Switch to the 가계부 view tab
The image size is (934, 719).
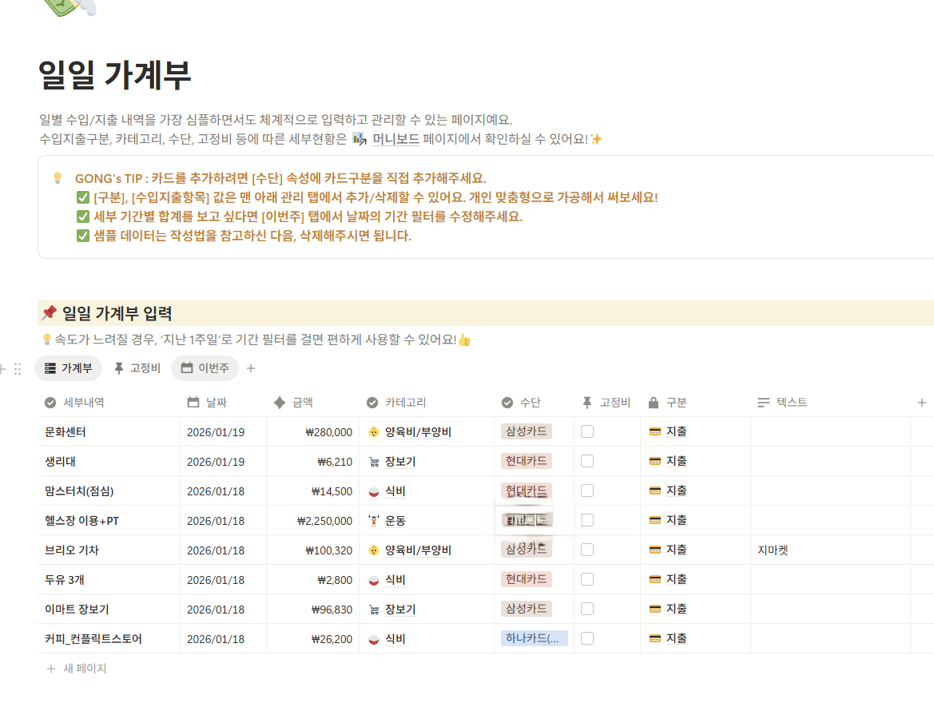point(69,368)
